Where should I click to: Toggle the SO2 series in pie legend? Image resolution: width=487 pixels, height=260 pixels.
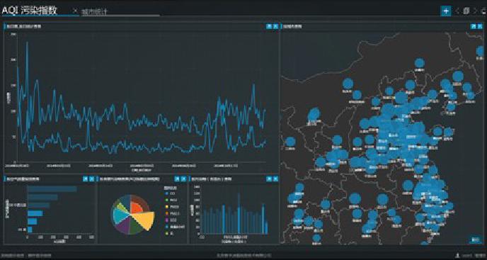(170, 220)
